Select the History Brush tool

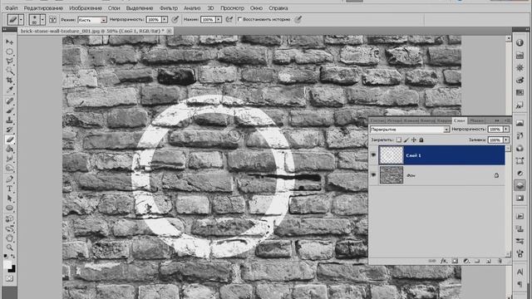(x=9, y=130)
